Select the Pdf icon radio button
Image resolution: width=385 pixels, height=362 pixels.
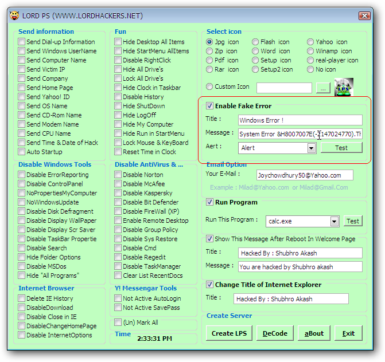[210, 60]
